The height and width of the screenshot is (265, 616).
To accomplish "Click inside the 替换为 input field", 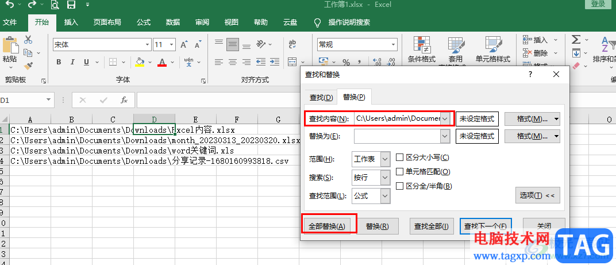I will (397, 136).
